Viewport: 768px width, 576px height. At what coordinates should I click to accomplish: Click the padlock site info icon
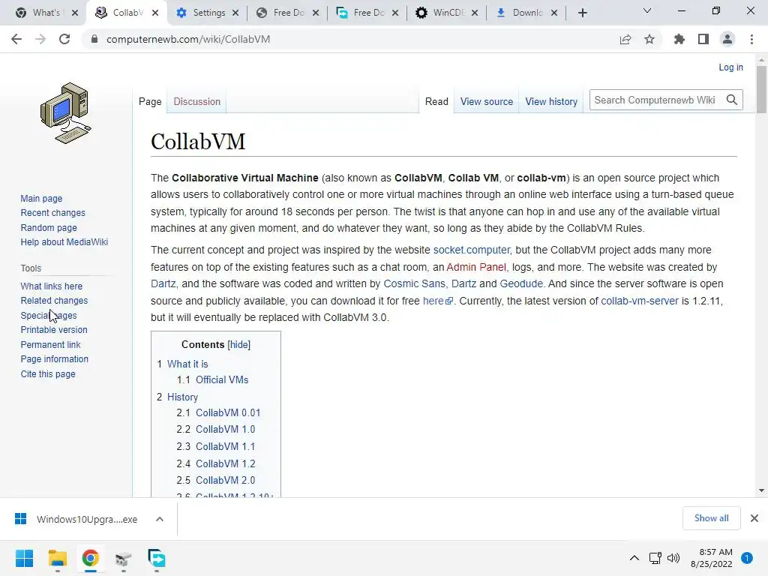click(94, 39)
